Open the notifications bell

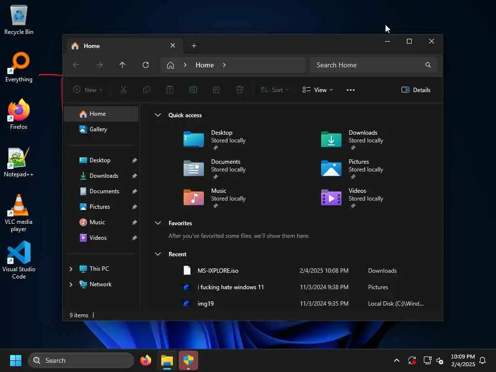click(x=482, y=360)
